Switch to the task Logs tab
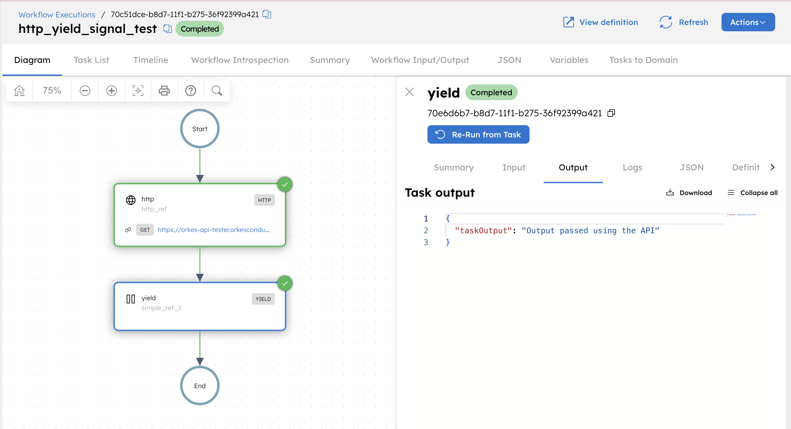791x429 pixels. pyautogui.click(x=633, y=167)
